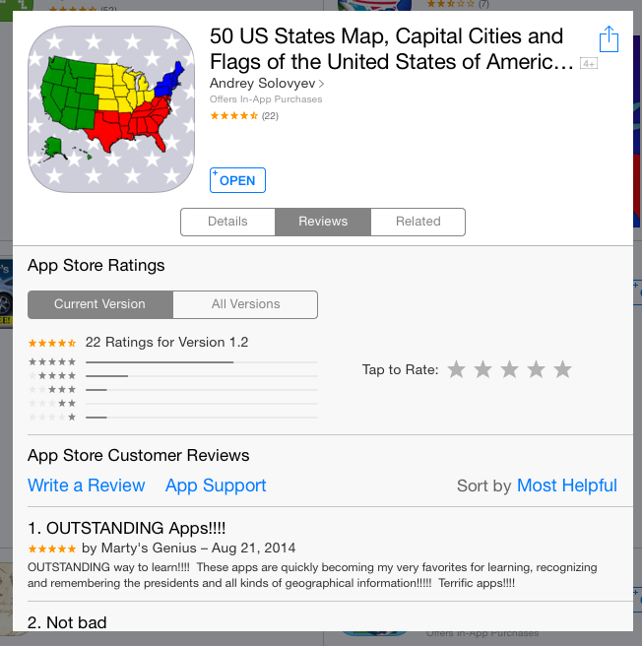Select Current Version ratings
The image size is (642, 646).
coord(100,304)
